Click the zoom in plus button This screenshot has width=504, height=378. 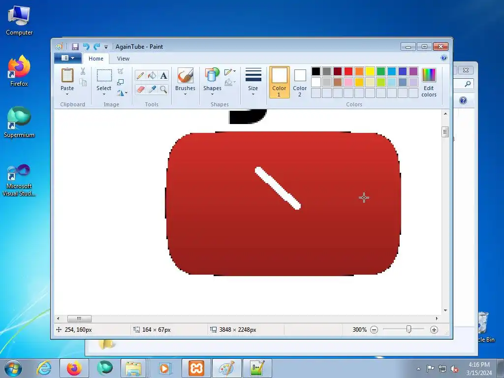434,330
